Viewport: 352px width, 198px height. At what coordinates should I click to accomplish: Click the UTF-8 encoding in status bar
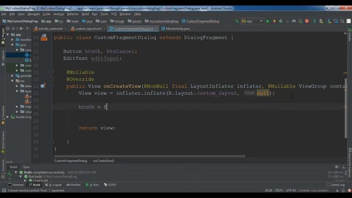(291, 190)
